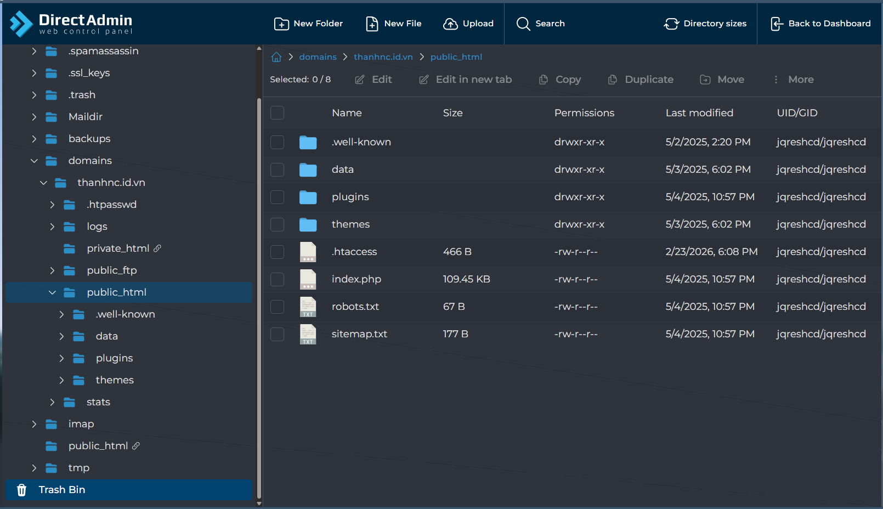Screen dimensions: 883x509
Task: Expand the imap tree folder
Action: coord(34,424)
